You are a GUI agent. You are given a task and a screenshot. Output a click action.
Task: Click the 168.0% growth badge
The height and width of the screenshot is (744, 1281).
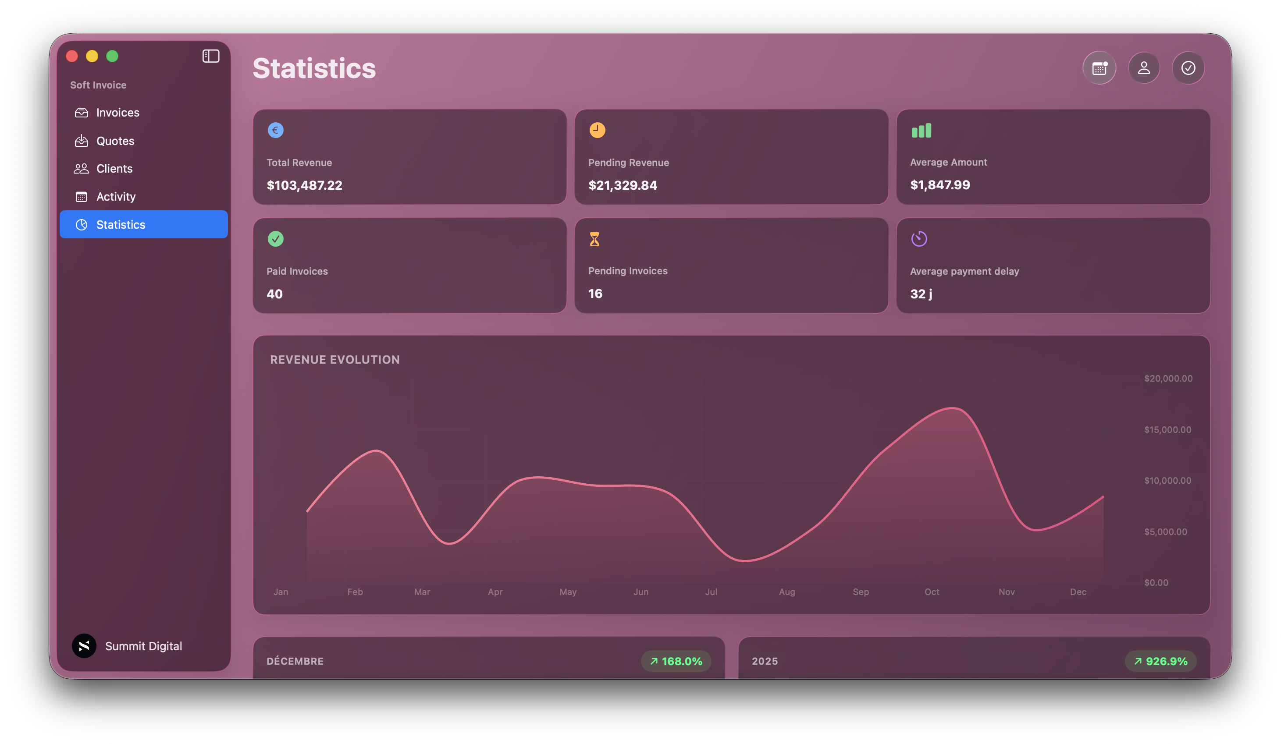pos(676,661)
